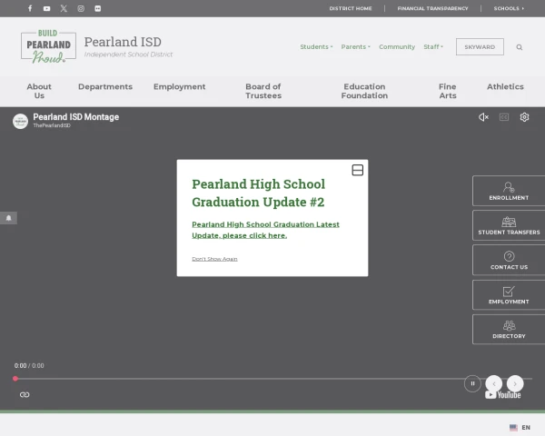The width and height of the screenshot is (545, 436).
Task: Open the X (Twitter) social icon
Action: tap(64, 8)
